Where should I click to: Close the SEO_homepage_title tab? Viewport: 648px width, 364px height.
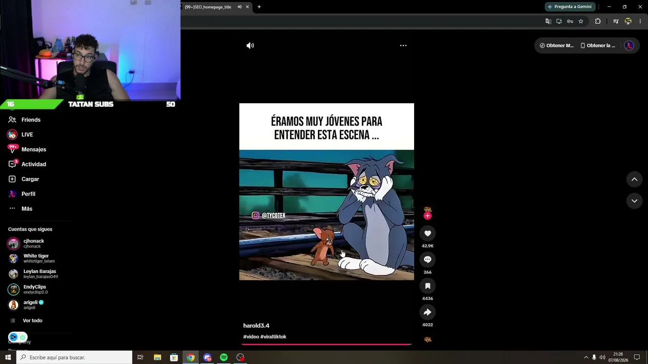[x=247, y=7]
